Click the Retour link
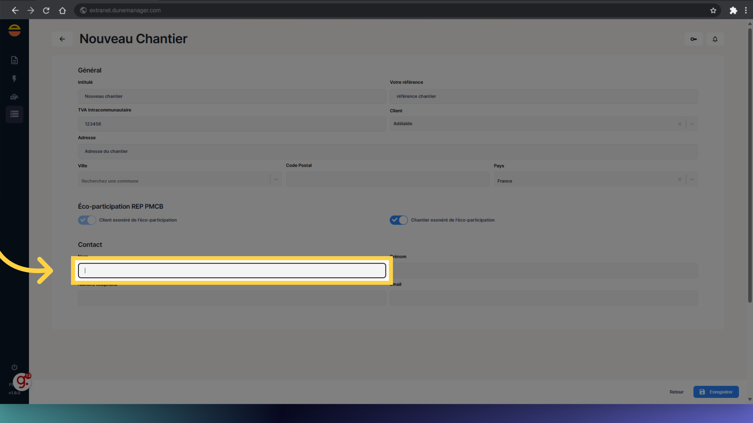The width and height of the screenshot is (753, 423). pyautogui.click(x=676, y=392)
